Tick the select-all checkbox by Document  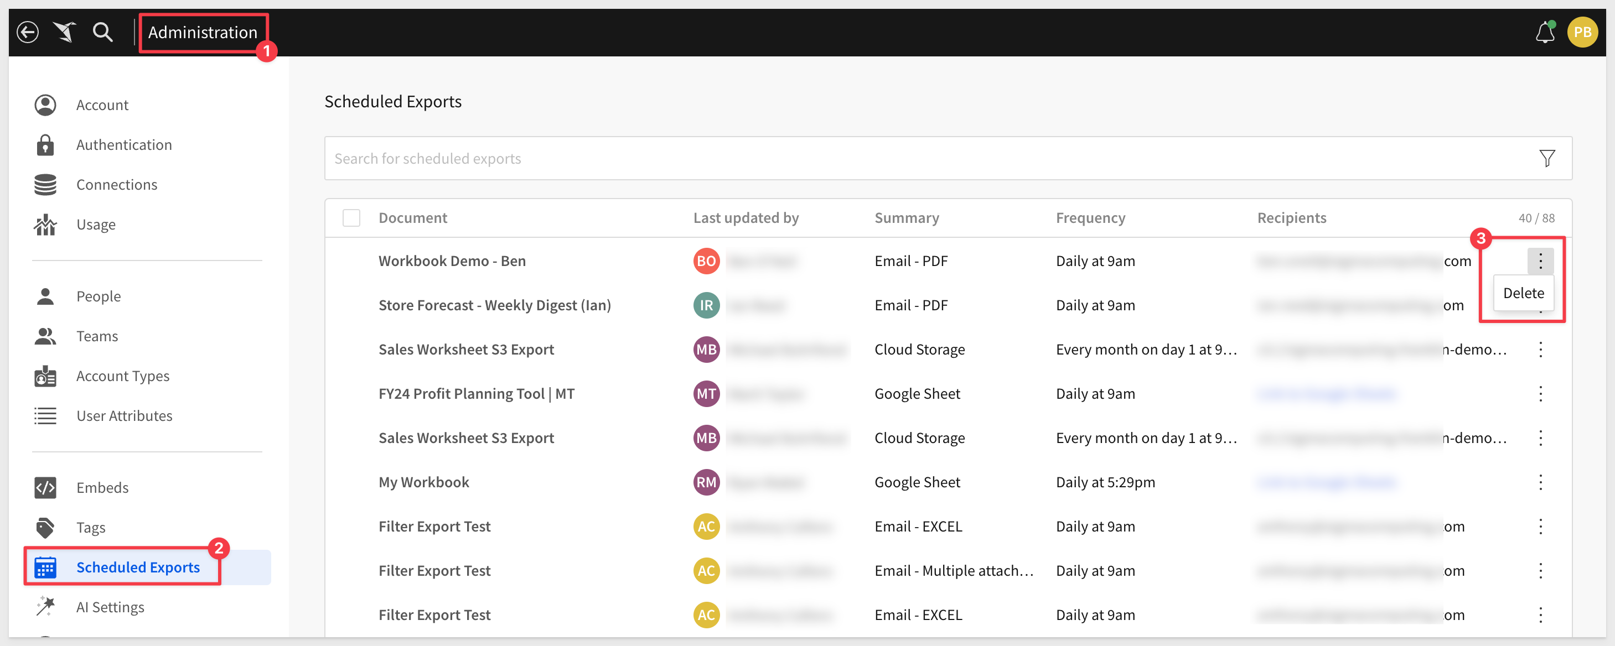(351, 218)
